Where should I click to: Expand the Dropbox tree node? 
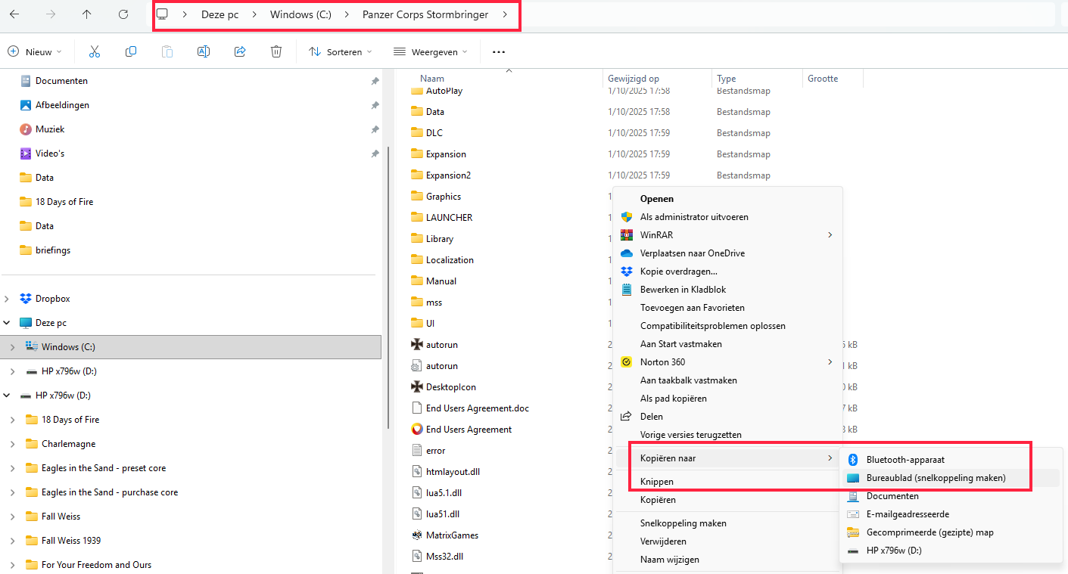pos(7,299)
